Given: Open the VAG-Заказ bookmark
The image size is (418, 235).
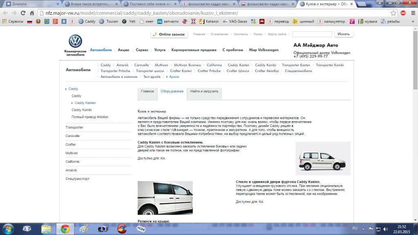Looking at the screenshot, I should click(x=235, y=21).
